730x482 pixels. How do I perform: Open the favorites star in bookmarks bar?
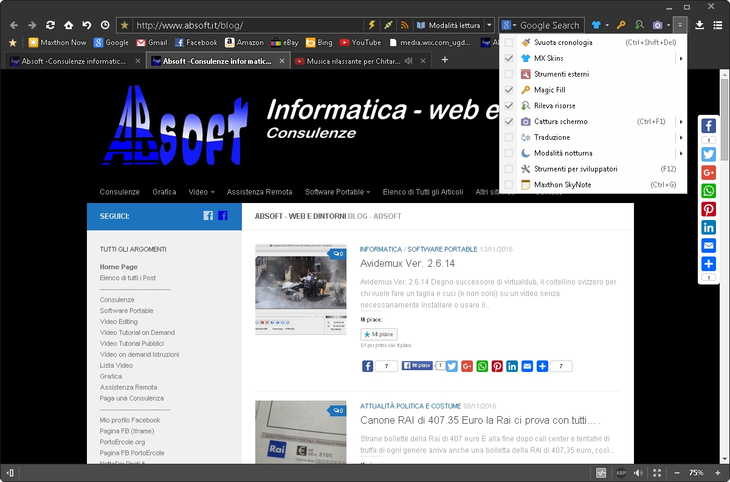[x=12, y=43]
